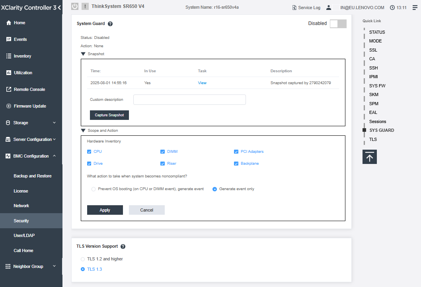Click the power button icon in header

click(75, 6)
